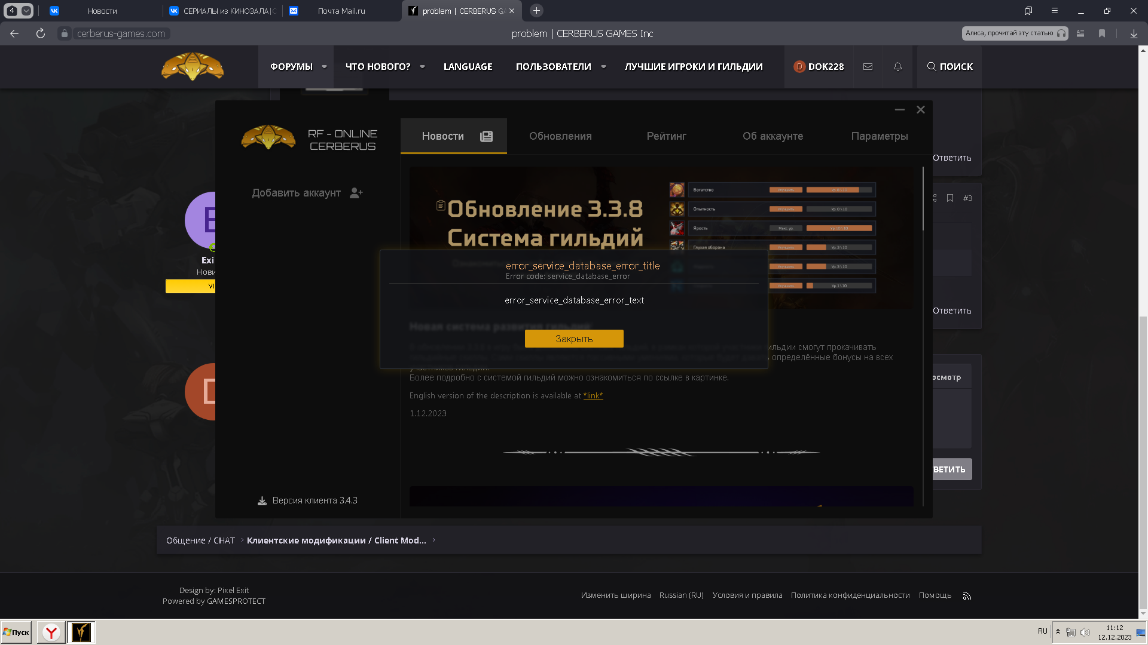Open the ФОРУМЫ menu item
Screen dimensions: 1148x645
coord(291,67)
